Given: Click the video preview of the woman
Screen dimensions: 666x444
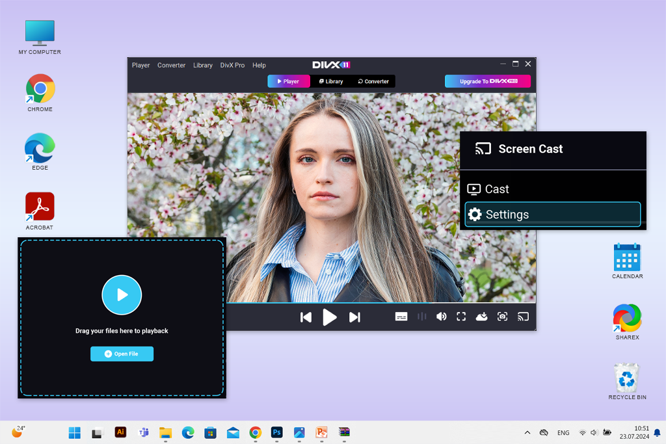Looking at the screenshot, I should 331,198.
